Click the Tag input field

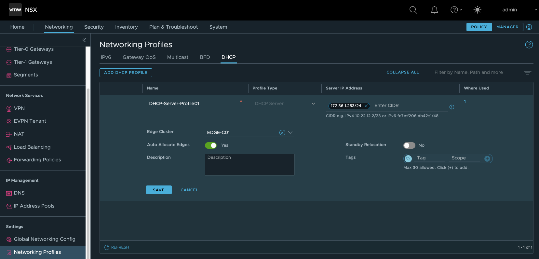click(x=430, y=158)
